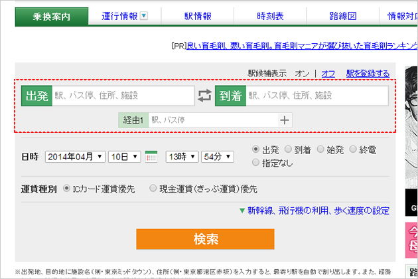Click the 駅を登録する link

(x=368, y=74)
